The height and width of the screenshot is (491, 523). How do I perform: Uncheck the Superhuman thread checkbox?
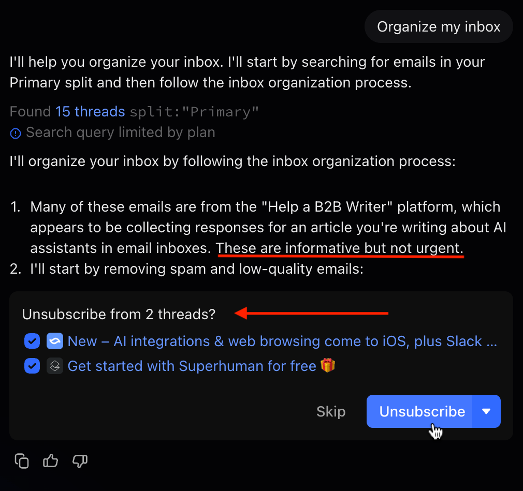click(x=32, y=366)
